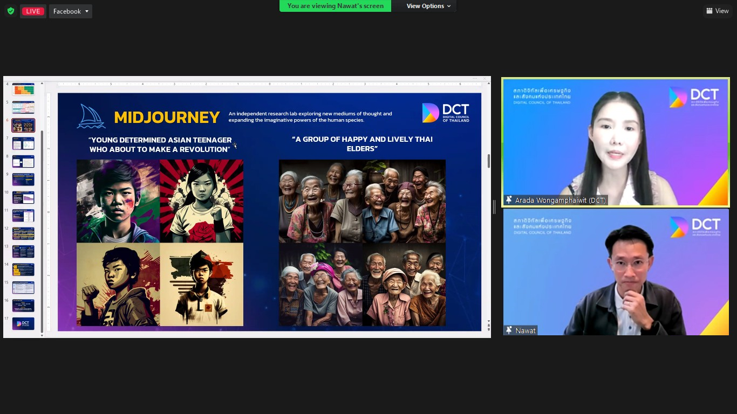Click the Nawat name label
The height and width of the screenshot is (414, 737).
pyautogui.click(x=525, y=330)
